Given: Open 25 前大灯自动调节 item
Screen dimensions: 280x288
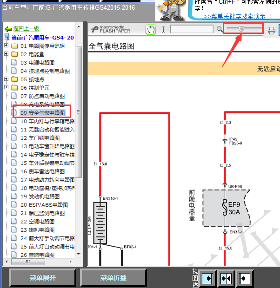Looking at the screenshot, I should (47, 247).
